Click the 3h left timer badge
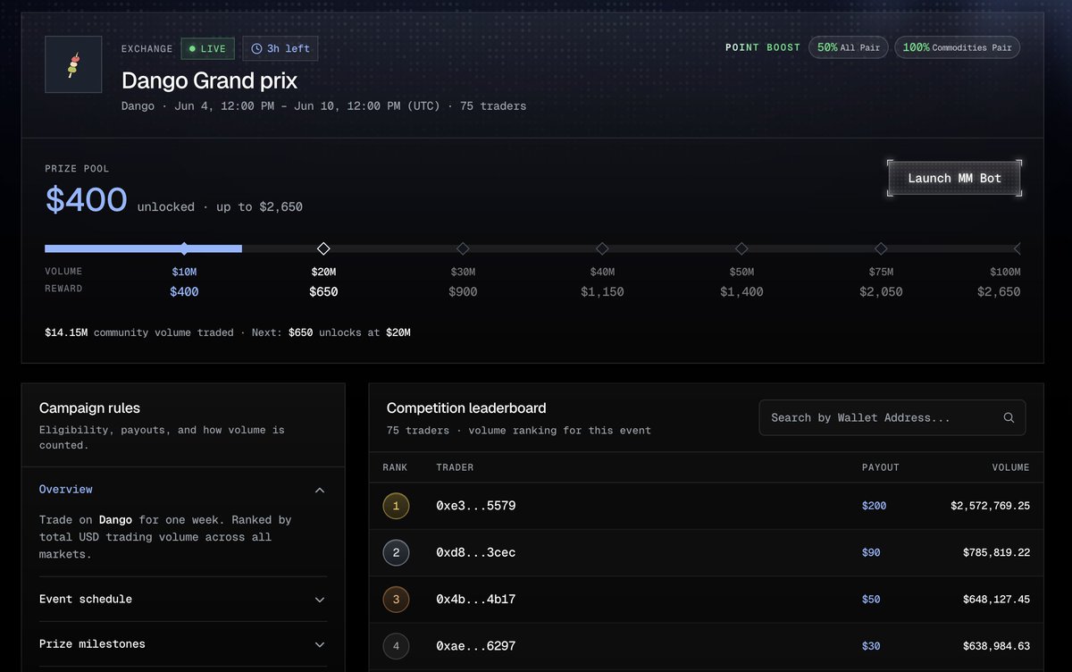Screen dimensions: 1072x672 pyautogui.click(x=280, y=49)
